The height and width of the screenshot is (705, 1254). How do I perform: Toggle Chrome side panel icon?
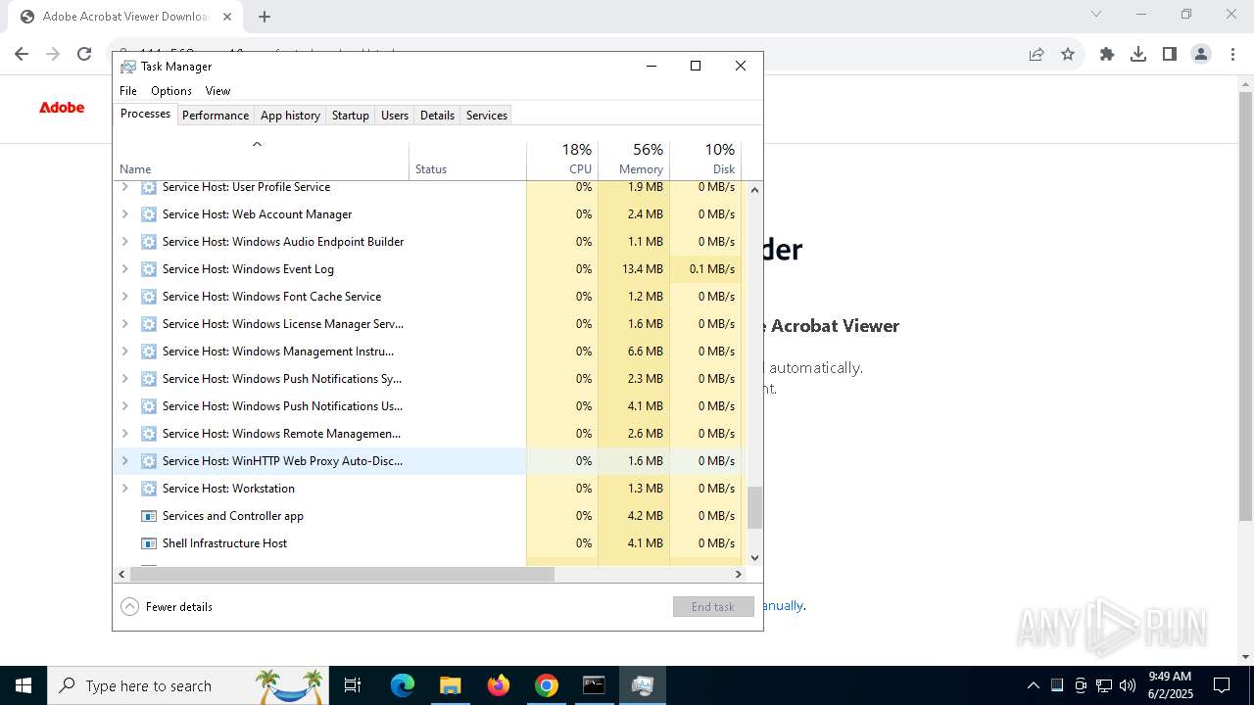click(x=1170, y=54)
